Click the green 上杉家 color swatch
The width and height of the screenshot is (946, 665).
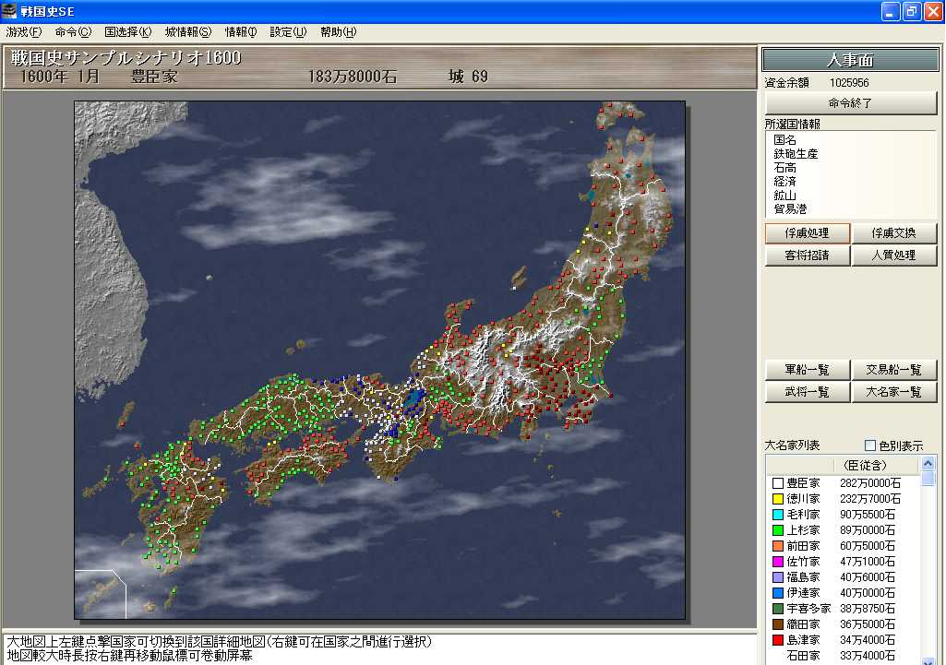pyautogui.click(x=778, y=530)
